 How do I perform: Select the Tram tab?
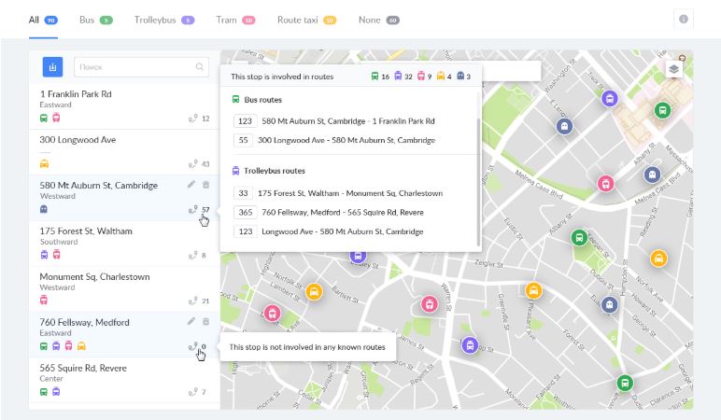(234, 19)
